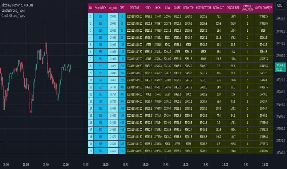Click the Bitcoin / Tether symbol title
The height and width of the screenshot is (169, 287).
point(20,6)
